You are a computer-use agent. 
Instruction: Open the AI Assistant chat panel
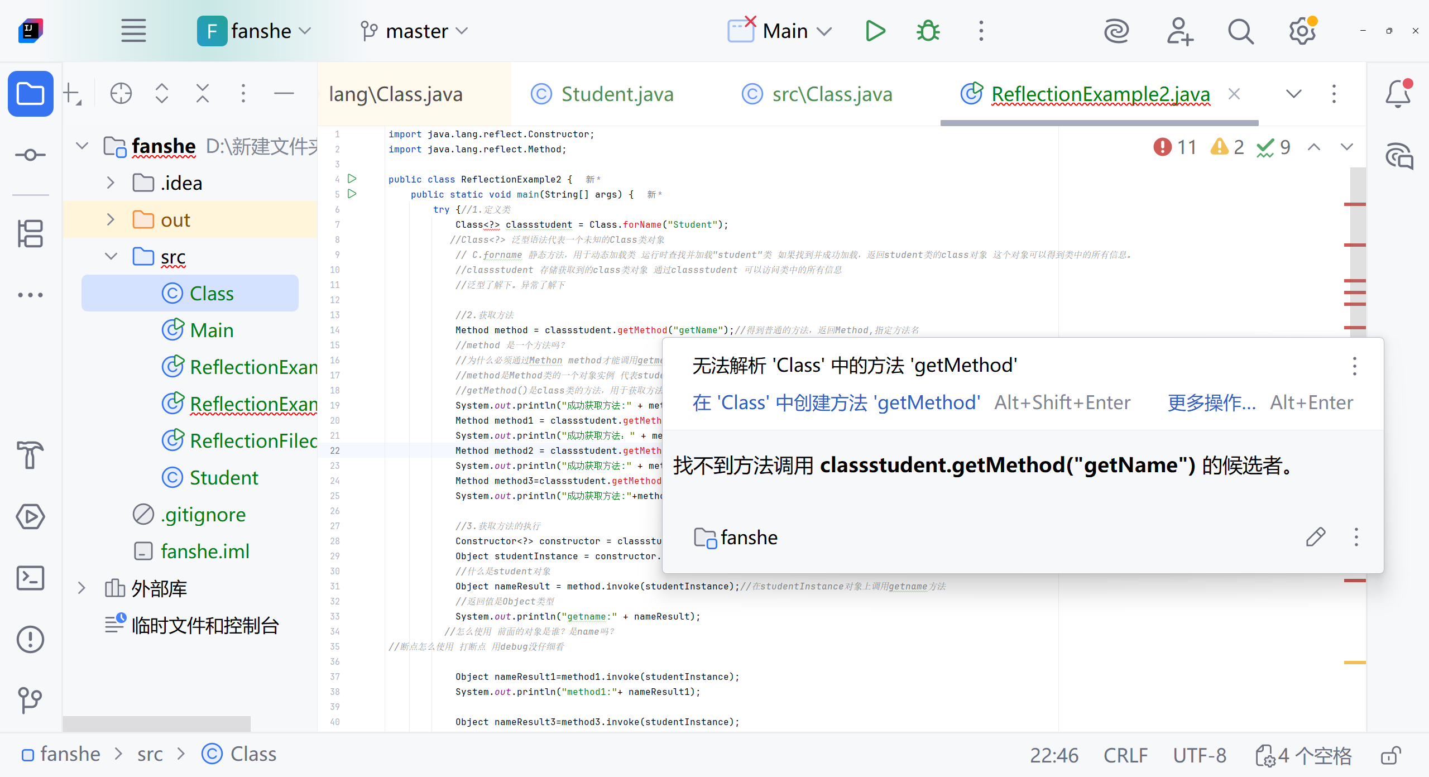pos(1399,156)
